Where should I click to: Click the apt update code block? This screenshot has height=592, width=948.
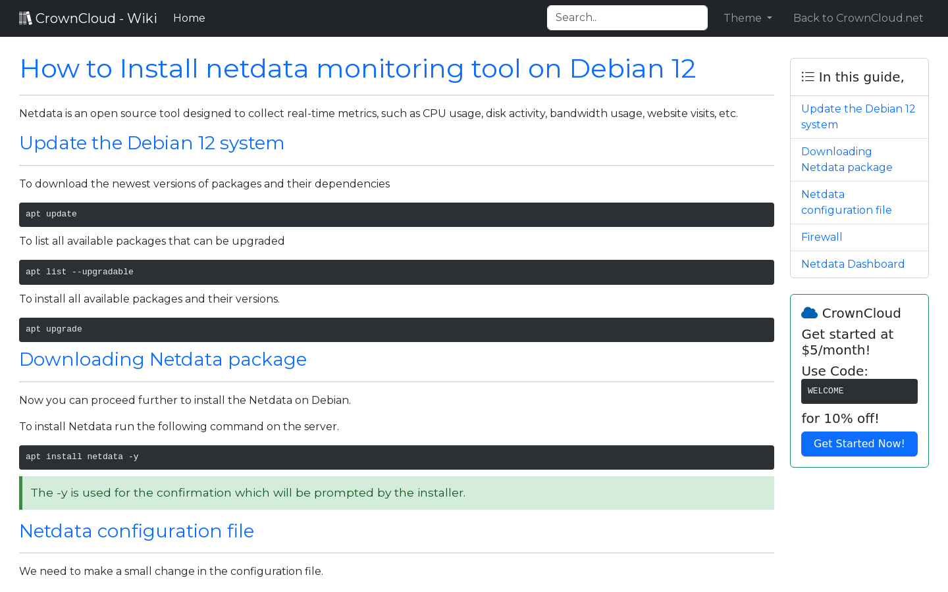(396, 214)
